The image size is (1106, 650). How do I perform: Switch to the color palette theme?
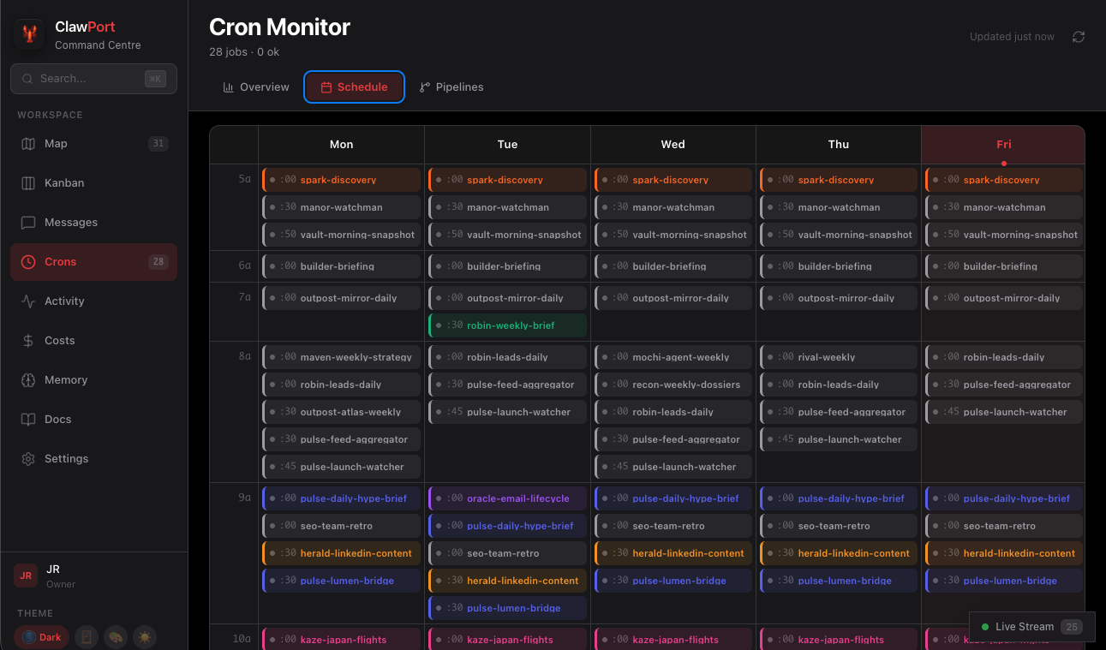click(116, 637)
